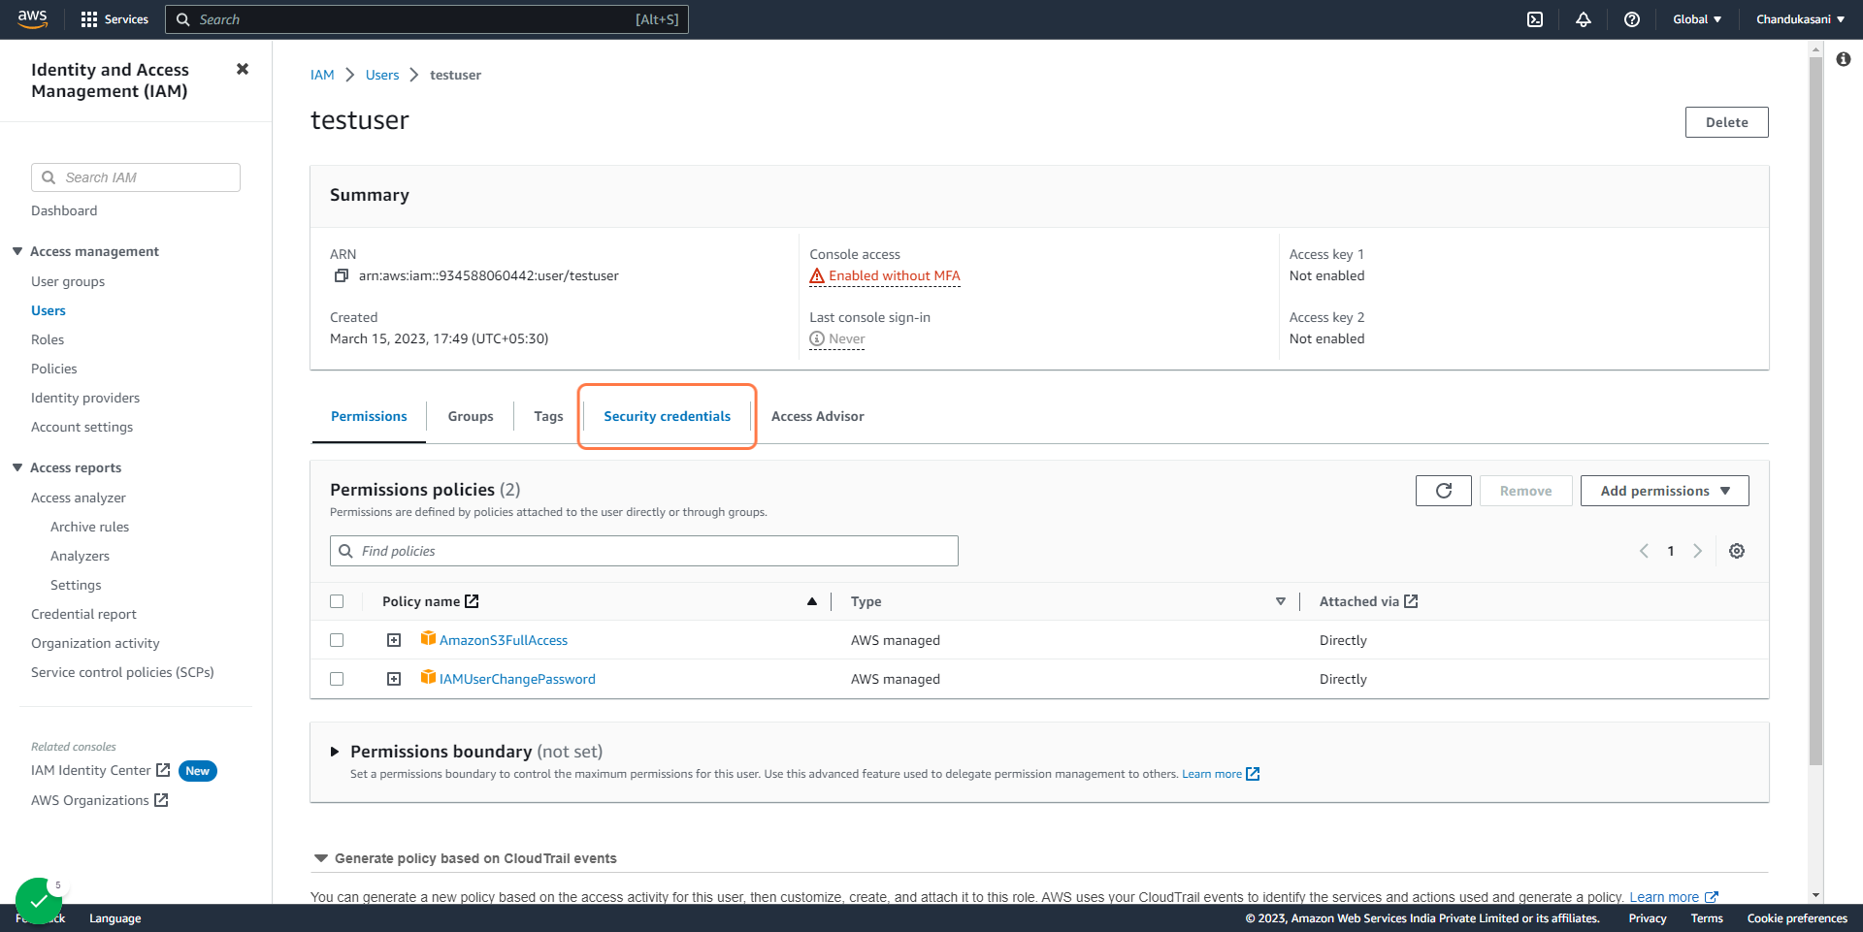The image size is (1863, 932).
Task: Click the IAMUserChangePassword policy cube icon
Action: click(x=428, y=677)
